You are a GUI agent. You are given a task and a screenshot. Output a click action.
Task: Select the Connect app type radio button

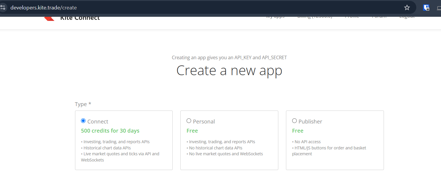tap(83, 121)
